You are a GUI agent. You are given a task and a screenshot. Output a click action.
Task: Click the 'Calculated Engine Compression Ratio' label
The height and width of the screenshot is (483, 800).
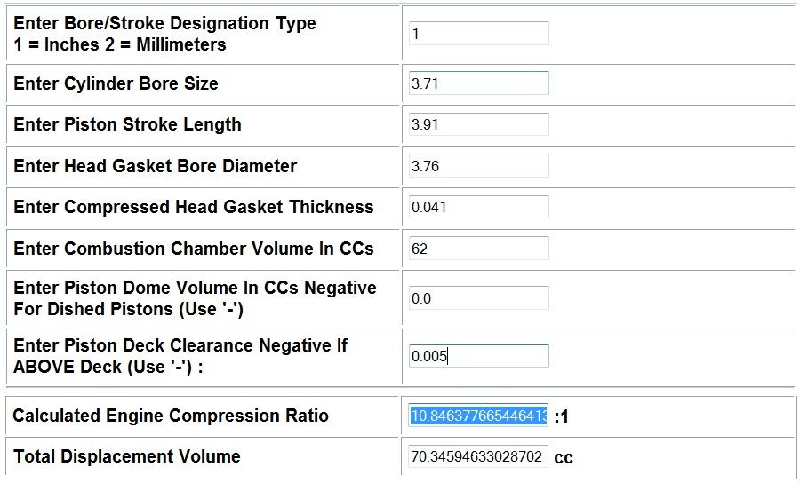(171, 416)
